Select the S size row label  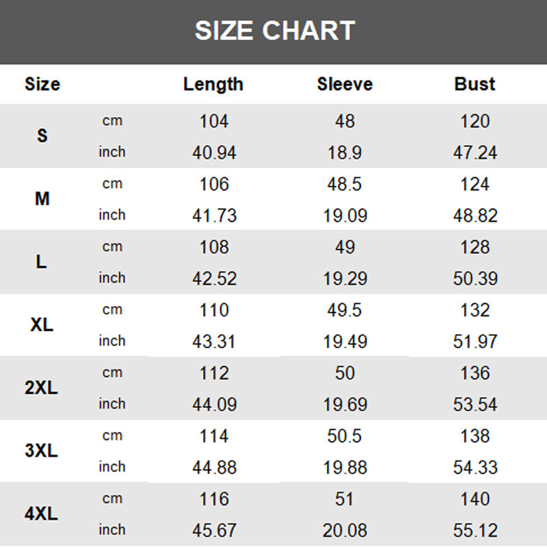(x=42, y=135)
